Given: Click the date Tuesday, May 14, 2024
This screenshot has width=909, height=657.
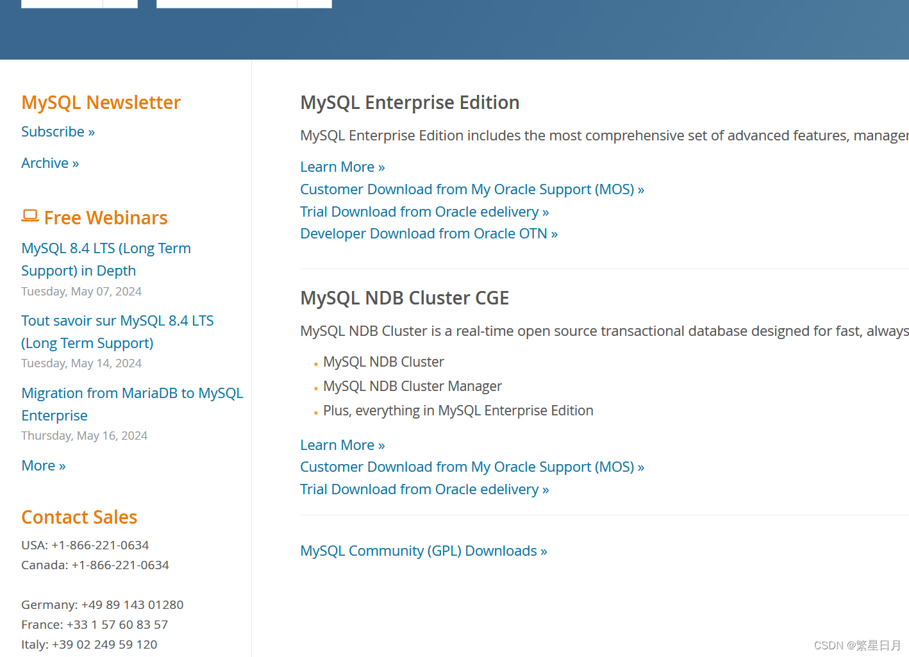Looking at the screenshot, I should tap(81, 363).
